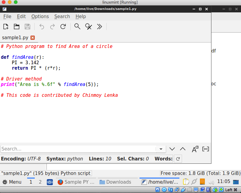Click the Sel. Chars: 0 status entry

133,159
